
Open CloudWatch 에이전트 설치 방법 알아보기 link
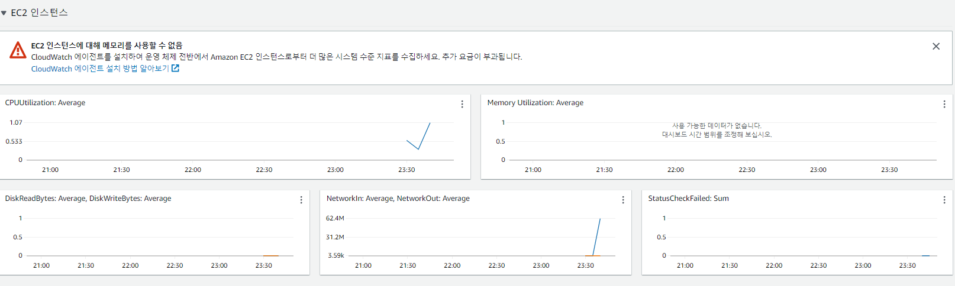tap(100, 69)
